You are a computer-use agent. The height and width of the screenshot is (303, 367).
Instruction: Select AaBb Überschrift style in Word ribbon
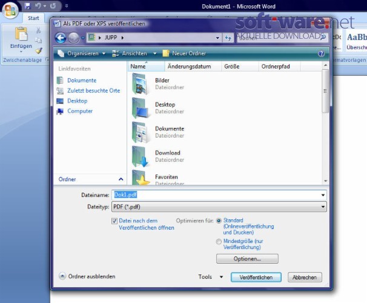pos(356,42)
